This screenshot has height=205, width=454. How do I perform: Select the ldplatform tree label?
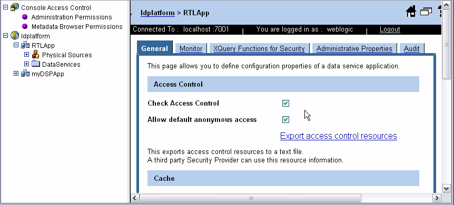click(x=35, y=36)
